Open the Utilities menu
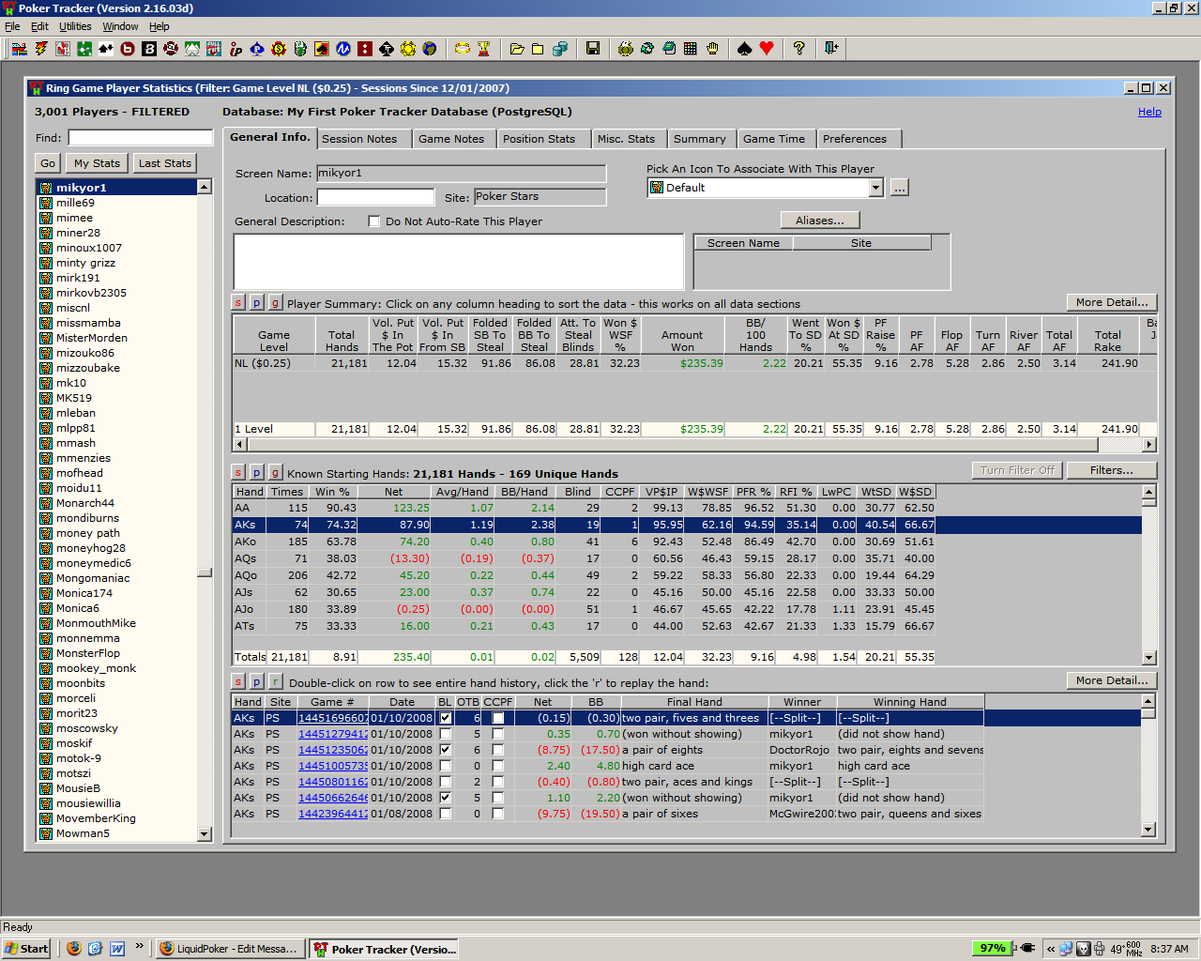1201x961 pixels. point(75,26)
